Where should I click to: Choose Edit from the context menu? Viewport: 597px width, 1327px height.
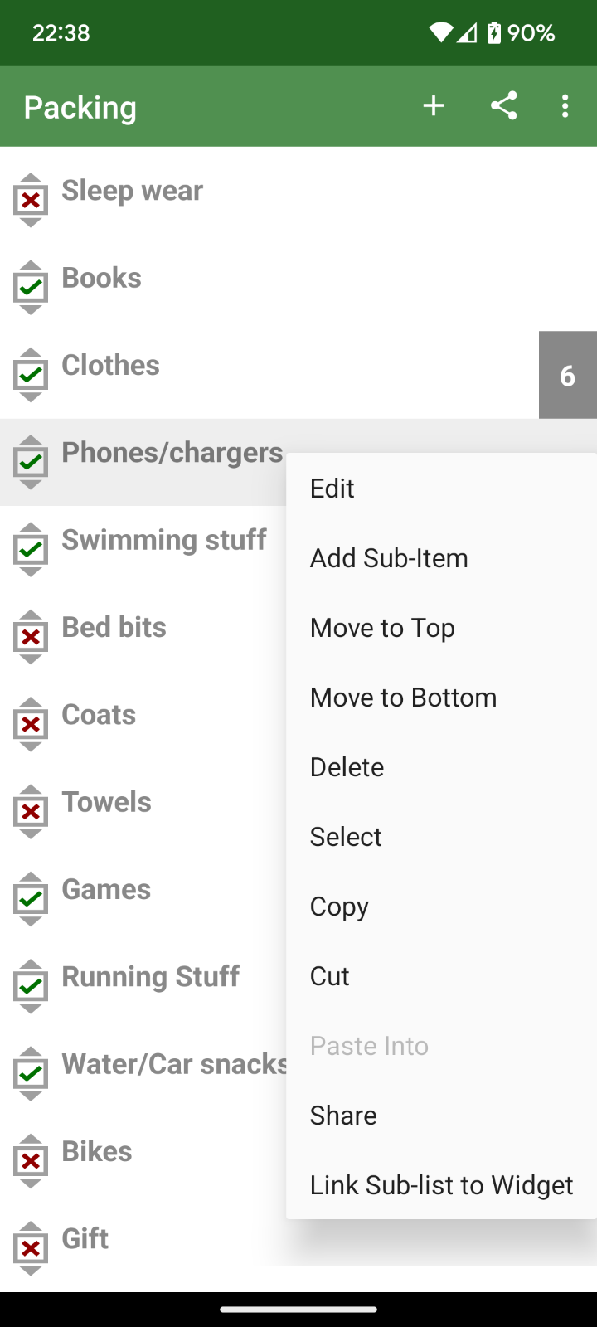coord(332,489)
